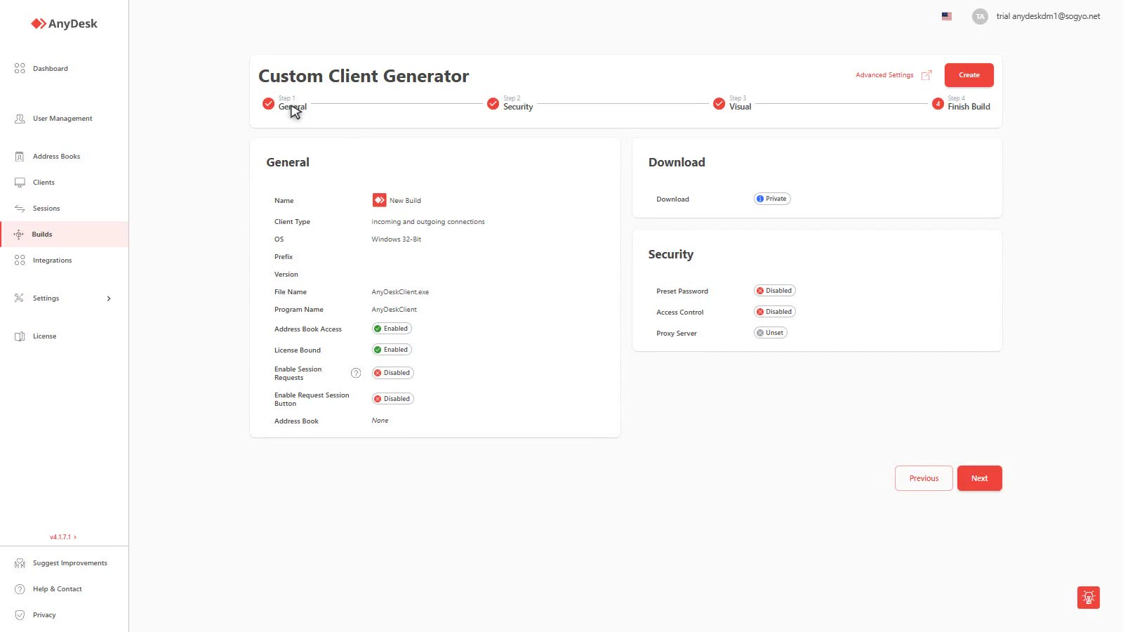Click the Step 3 Visual checkmark icon

719,104
